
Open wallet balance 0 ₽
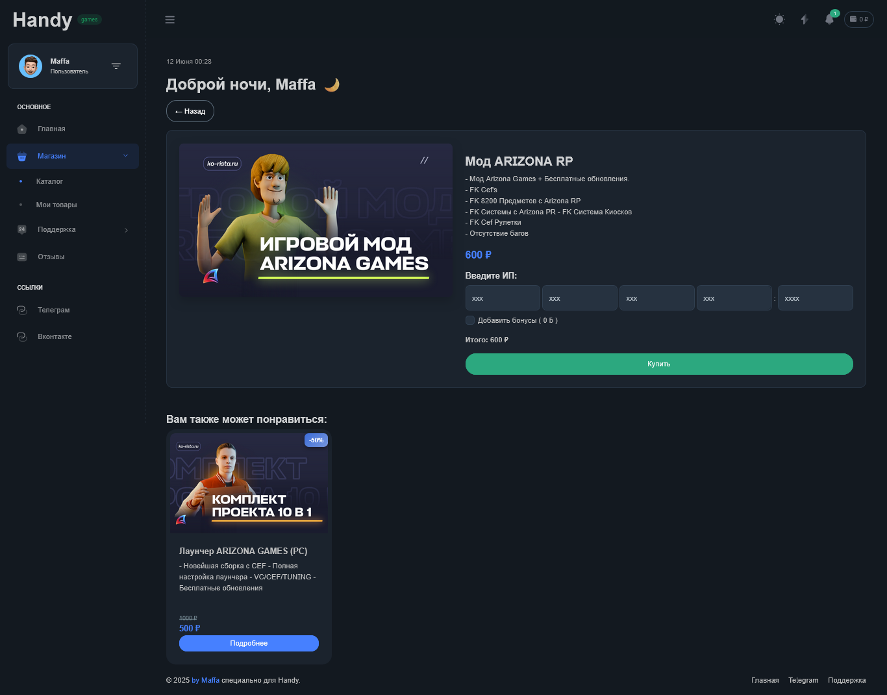click(x=858, y=19)
